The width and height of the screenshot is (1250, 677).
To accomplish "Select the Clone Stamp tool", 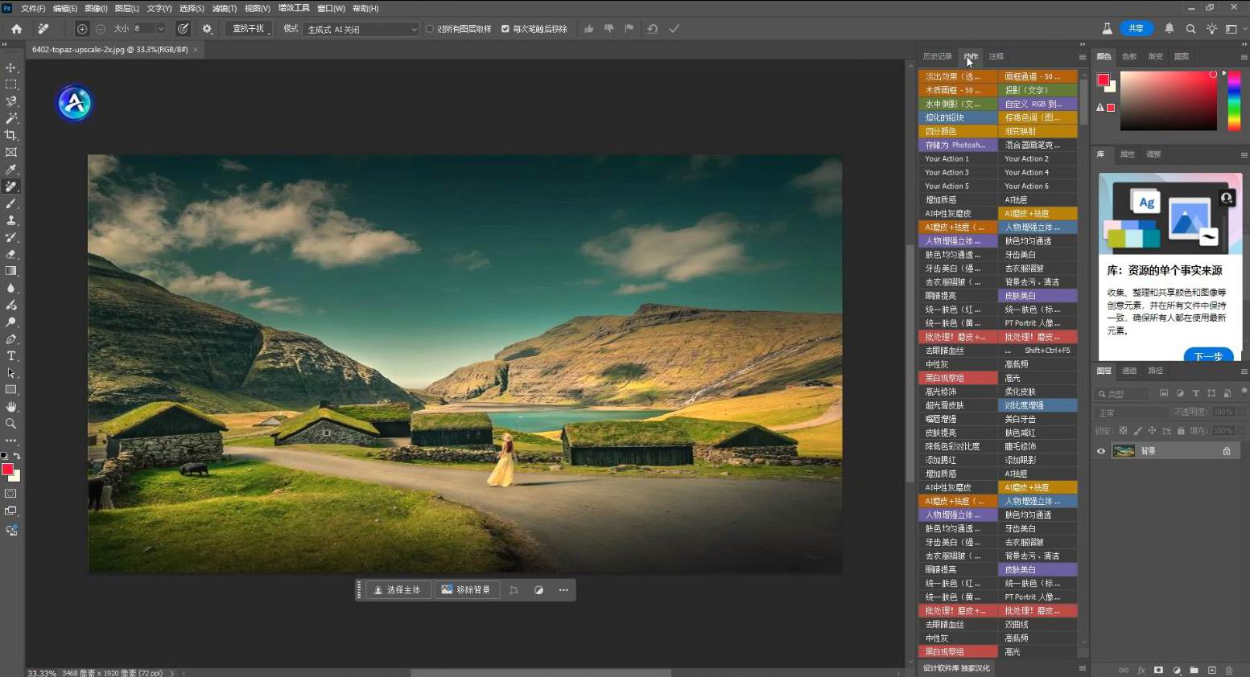I will click(11, 220).
